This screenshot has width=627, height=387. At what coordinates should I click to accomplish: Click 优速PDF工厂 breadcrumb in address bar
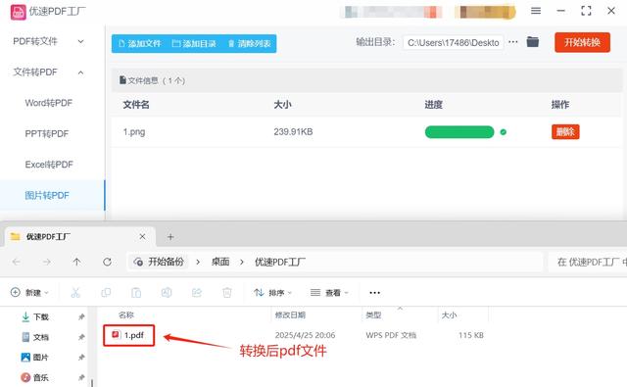280,262
